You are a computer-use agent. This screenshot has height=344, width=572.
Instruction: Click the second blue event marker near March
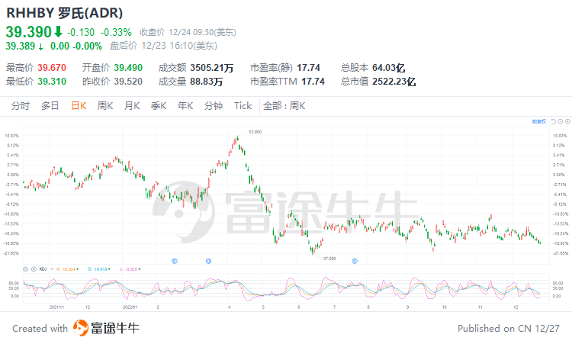(209, 261)
